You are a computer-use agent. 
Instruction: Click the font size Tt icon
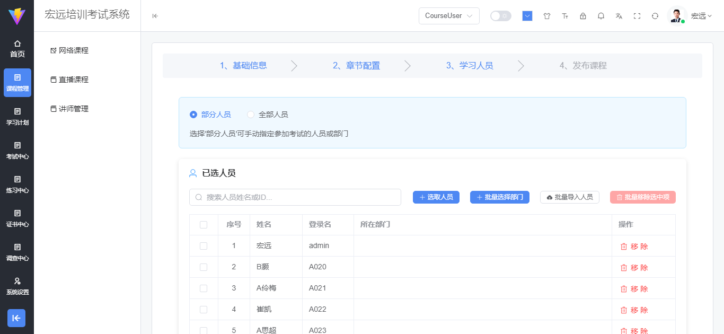click(565, 16)
